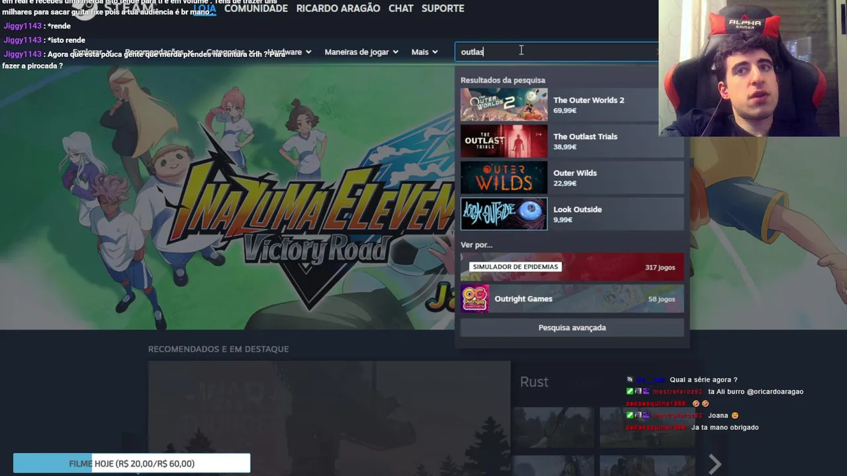The height and width of the screenshot is (476, 847).
Task: Click the Steam logo in the header
Action: [112, 9]
